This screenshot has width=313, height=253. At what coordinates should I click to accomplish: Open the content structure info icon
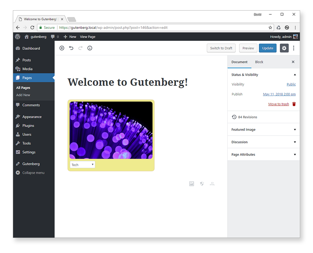90,48
